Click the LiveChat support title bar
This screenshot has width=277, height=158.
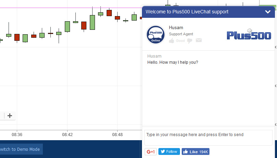(208, 12)
